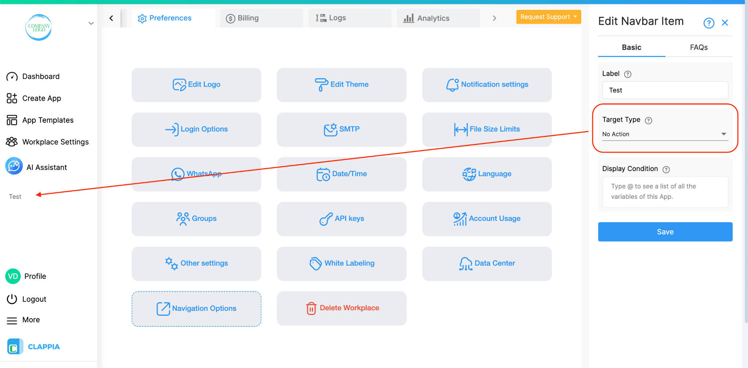The image size is (748, 368).
Task: Click the API keys key icon
Action: pos(326,219)
